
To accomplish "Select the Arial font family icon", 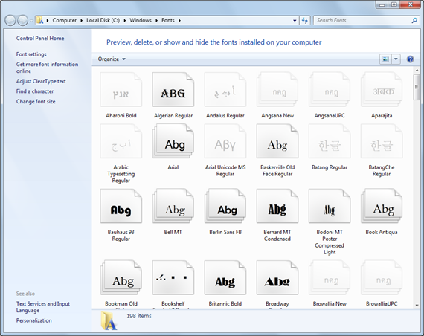I will (x=173, y=141).
